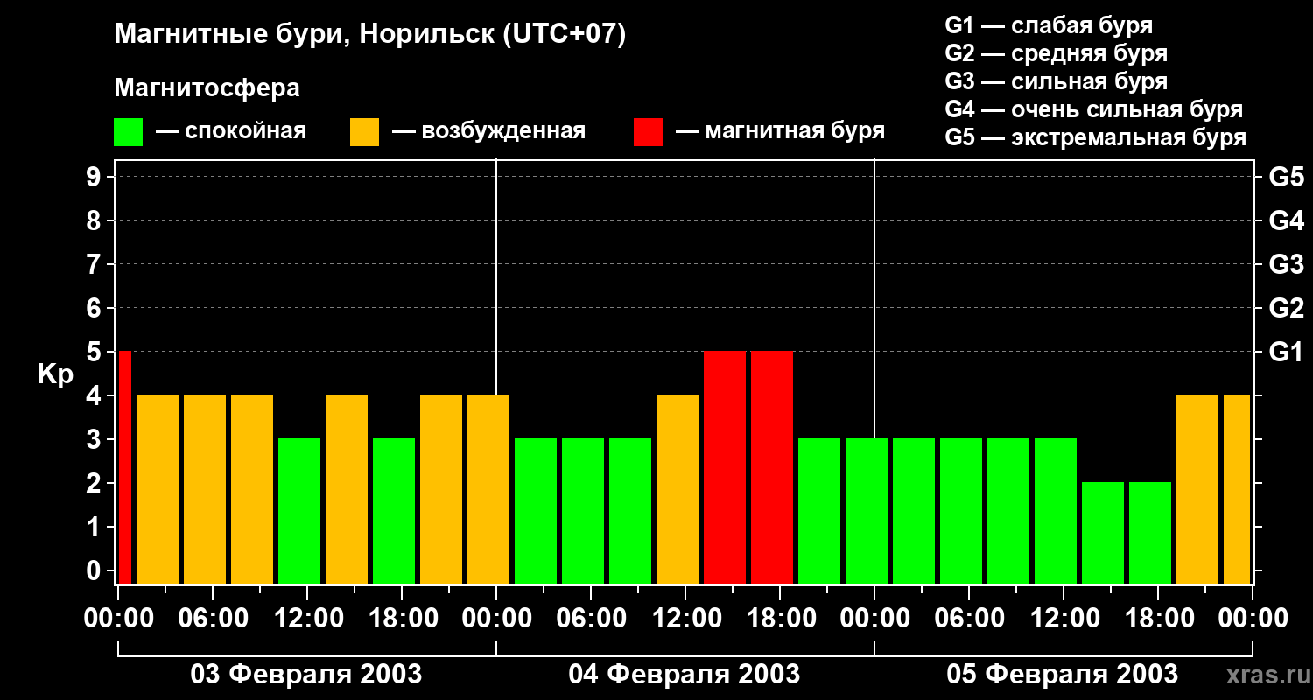Click the green bar at 06:00 on 05 Февраля

click(x=961, y=511)
